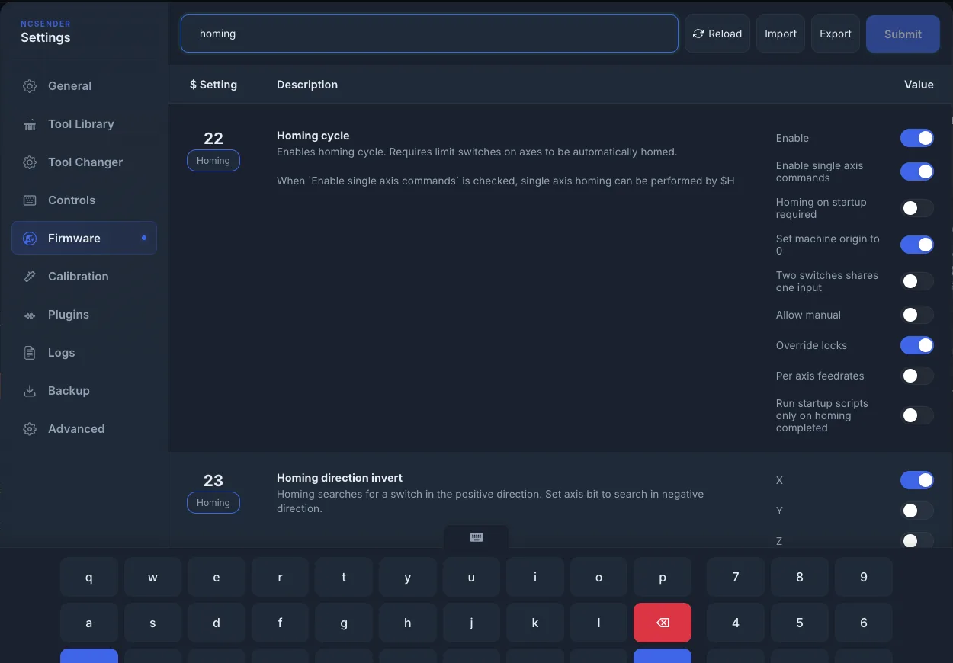Screen dimensions: 953x663
Task: Select the Calibration section
Action: tap(84, 277)
